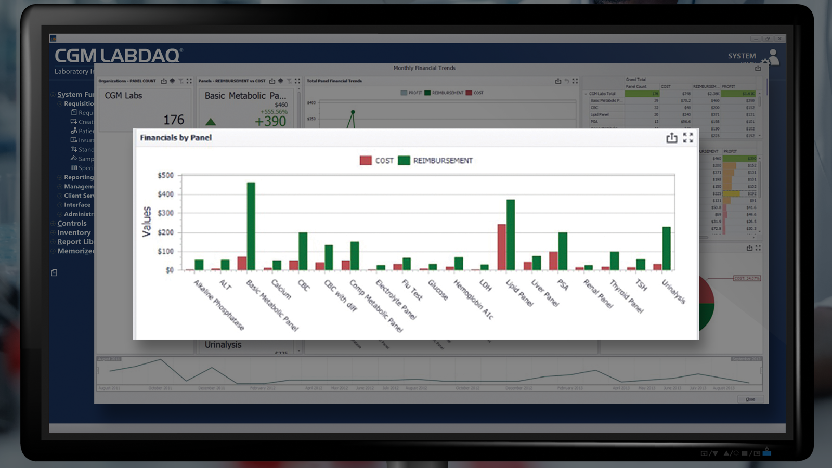This screenshot has height=468, width=832.
Task: Toggle the REIMBURSEMENT legend series in Financials by Panel
Action: click(x=436, y=161)
